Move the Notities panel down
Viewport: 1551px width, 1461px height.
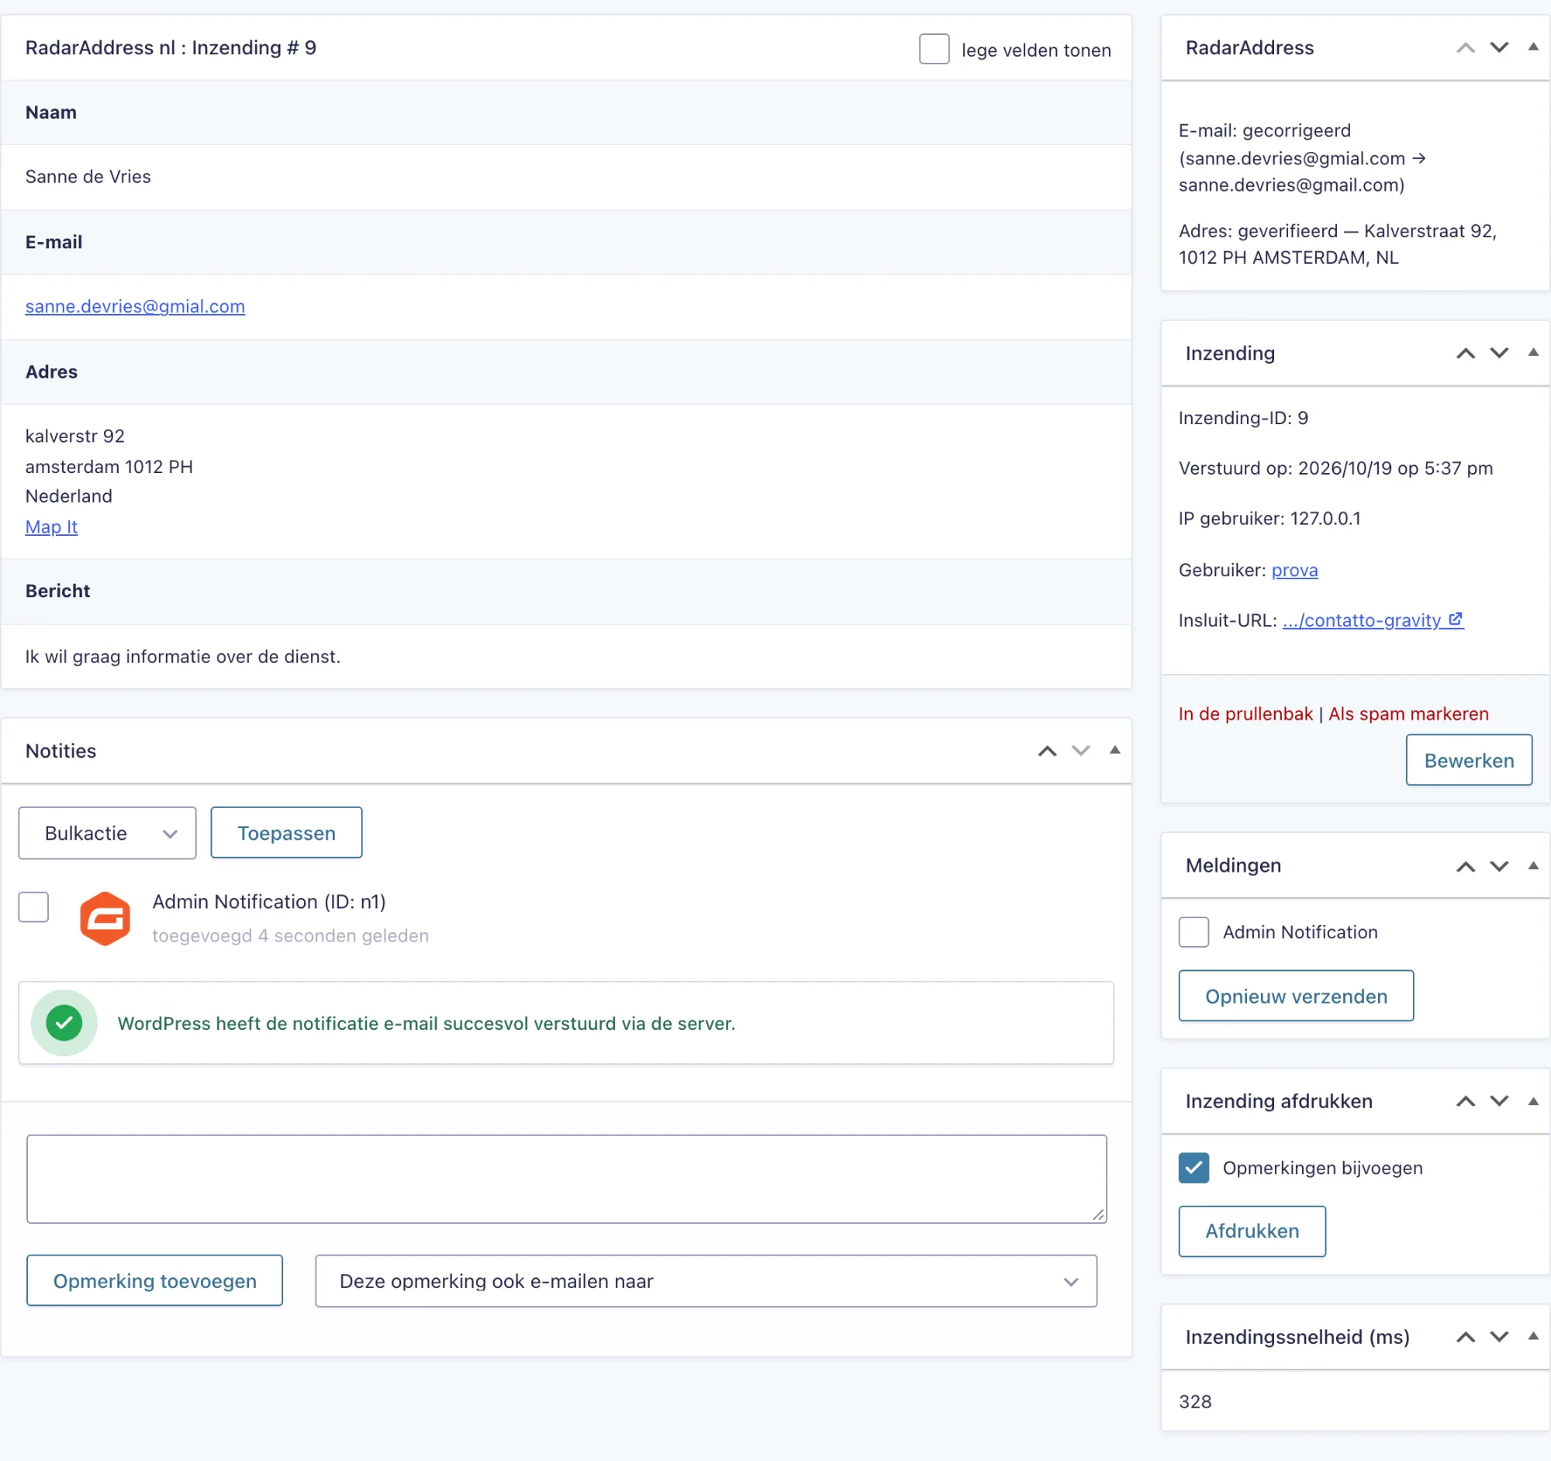pos(1080,751)
